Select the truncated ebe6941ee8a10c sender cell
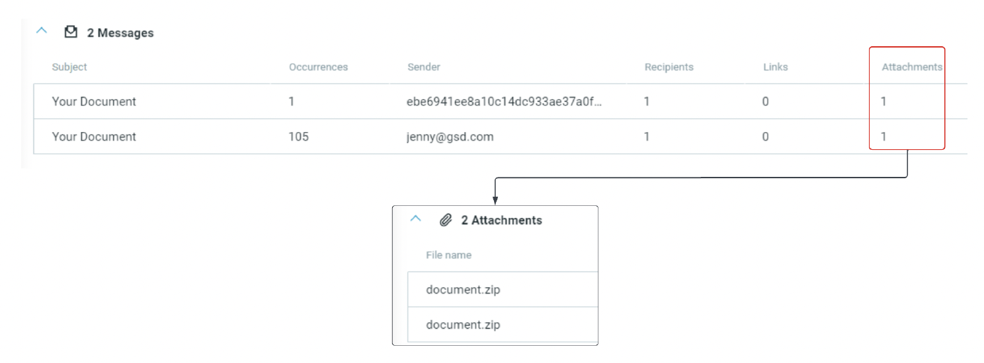Viewport: 984px width, 363px height. click(505, 102)
